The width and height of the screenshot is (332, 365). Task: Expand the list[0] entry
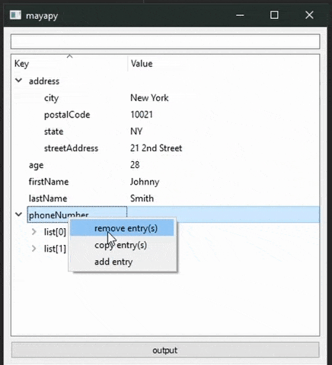[34, 231]
